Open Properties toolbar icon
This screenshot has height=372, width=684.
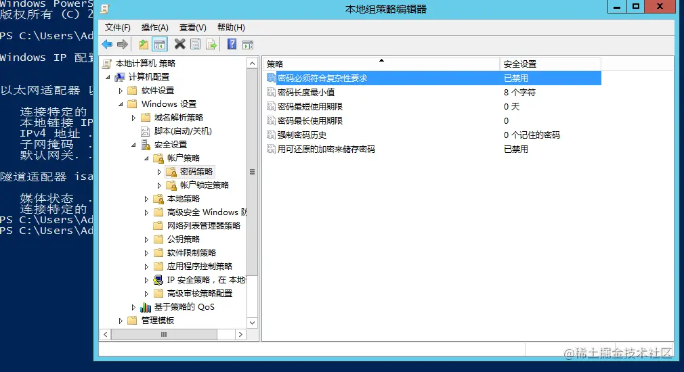click(x=196, y=45)
